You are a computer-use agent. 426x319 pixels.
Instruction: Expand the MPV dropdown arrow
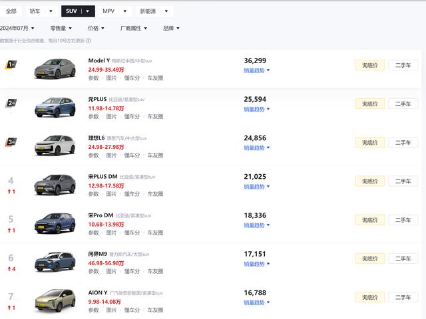click(x=125, y=11)
